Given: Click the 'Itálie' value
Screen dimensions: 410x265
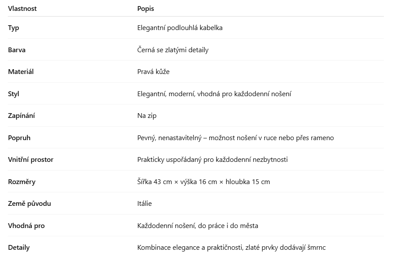Looking at the screenshot, I should [x=145, y=204].
